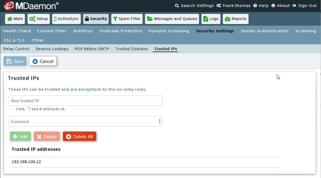Save the Trusted IPs settings
This screenshot has height=178, width=321.
point(15,61)
